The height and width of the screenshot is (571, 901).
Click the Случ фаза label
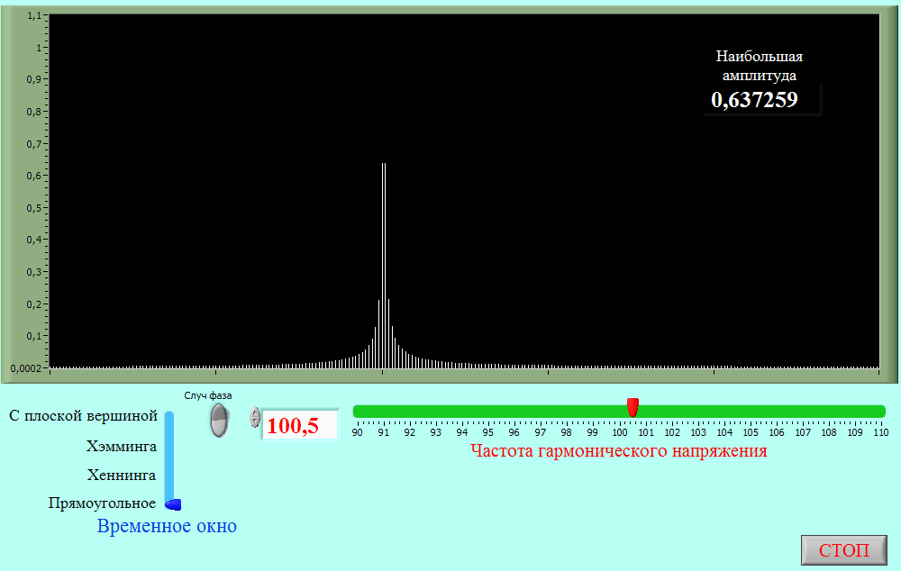point(208,395)
